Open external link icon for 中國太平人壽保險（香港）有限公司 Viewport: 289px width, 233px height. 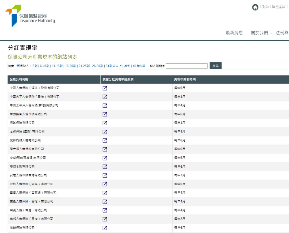(105, 97)
